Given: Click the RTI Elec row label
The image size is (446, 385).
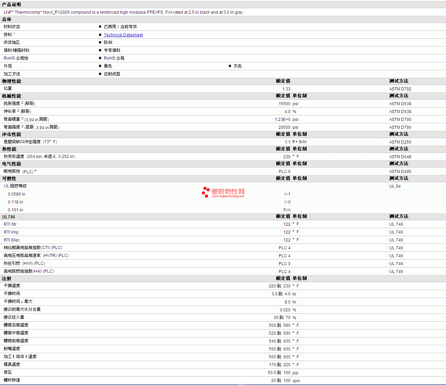Looking at the screenshot, I should tap(12, 240).
